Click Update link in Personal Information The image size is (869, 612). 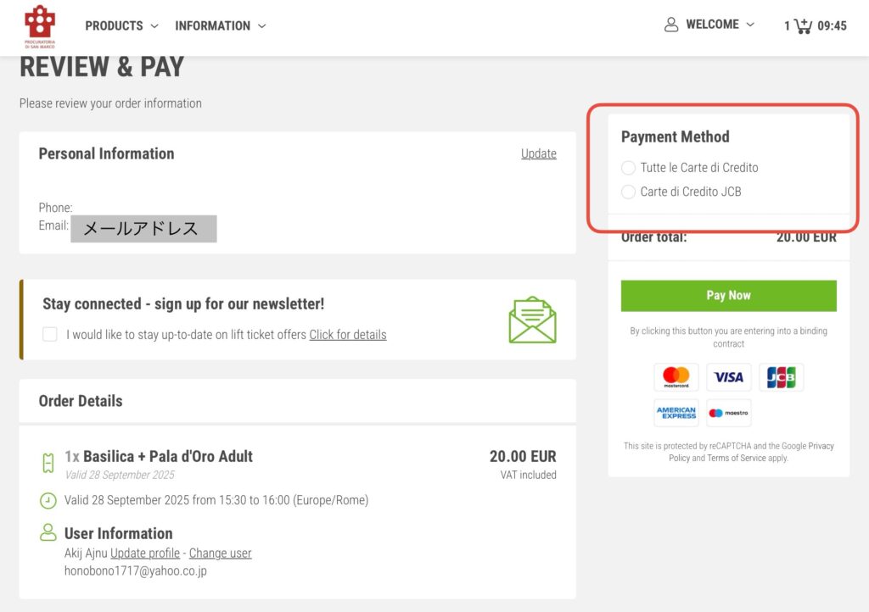[539, 153]
